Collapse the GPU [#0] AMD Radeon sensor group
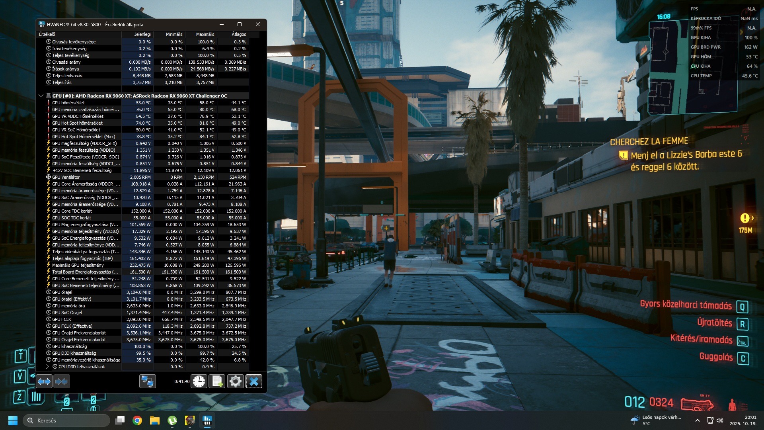Viewport: 764px width, 430px height. [41, 96]
